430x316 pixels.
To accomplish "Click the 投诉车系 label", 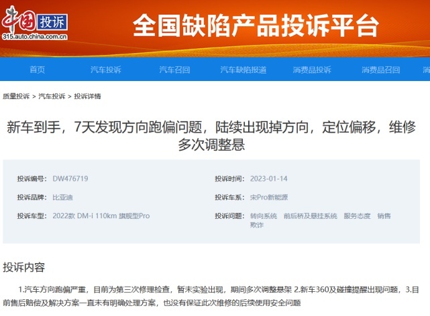I will click(x=229, y=197).
